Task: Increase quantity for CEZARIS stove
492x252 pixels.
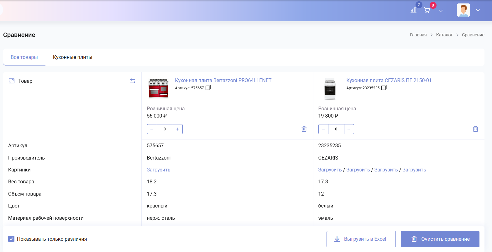Action: pyautogui.click(x=349, y=129)
